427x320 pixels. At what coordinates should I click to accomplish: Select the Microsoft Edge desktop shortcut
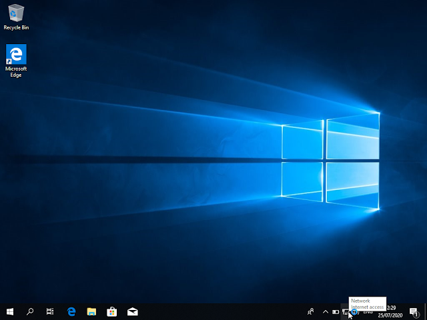[16, 61]
